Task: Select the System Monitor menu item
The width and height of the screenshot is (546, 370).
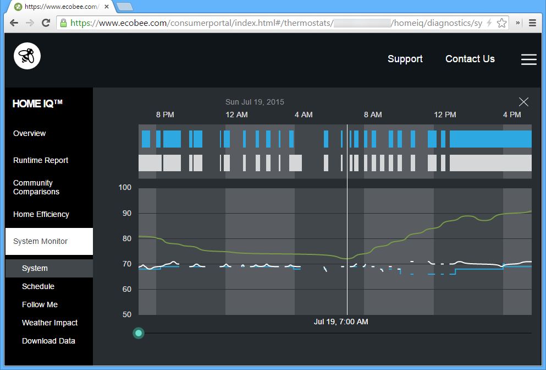Action: [49, 241]
